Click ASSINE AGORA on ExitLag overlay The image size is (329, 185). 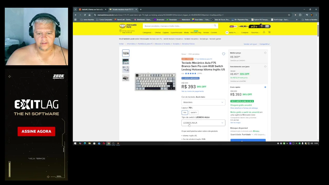click(x=36, y=131)
